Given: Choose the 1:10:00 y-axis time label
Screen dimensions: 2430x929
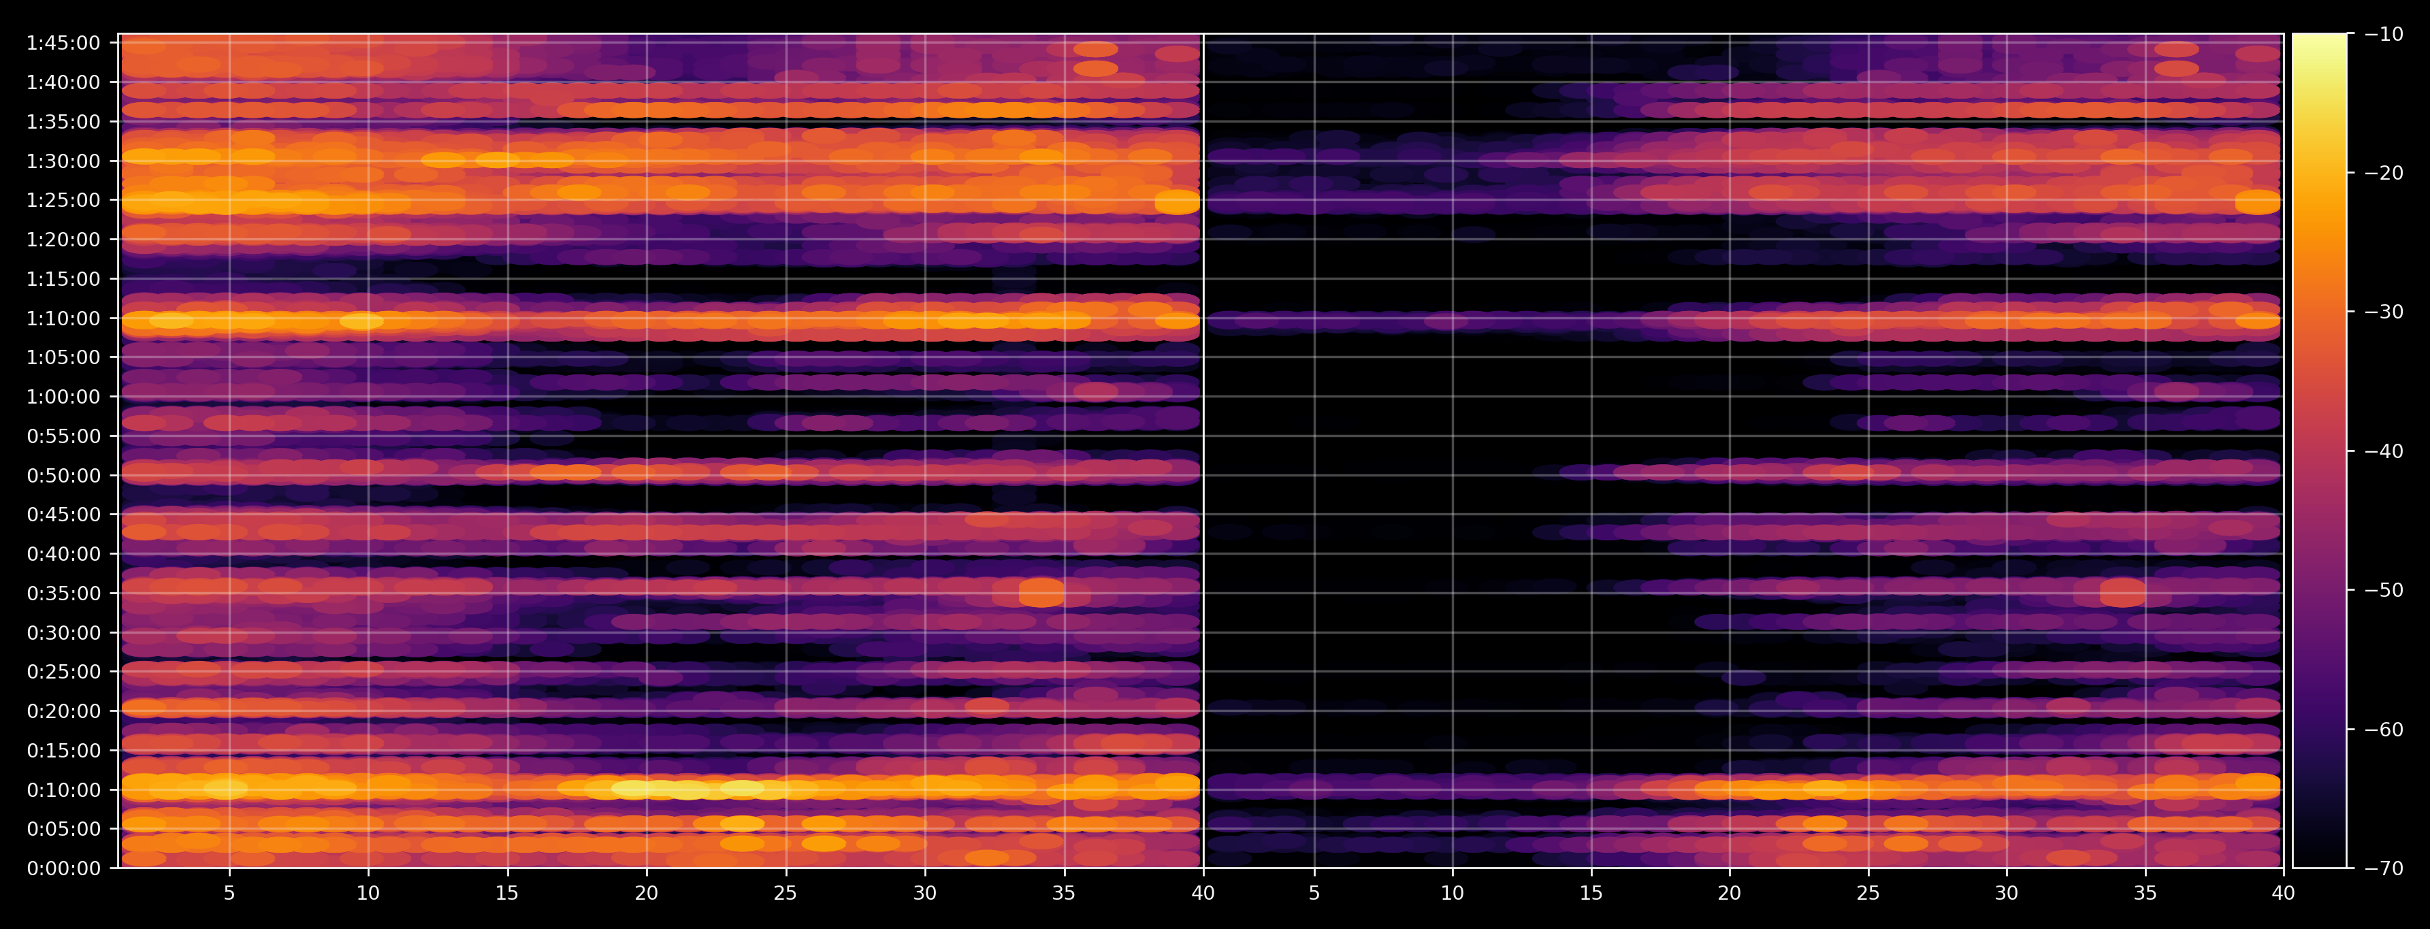Looking at the screenshot, I should coord(63,319).
